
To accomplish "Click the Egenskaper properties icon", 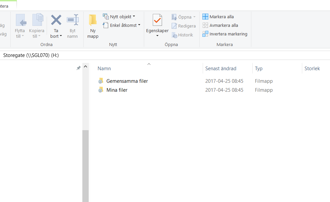I will click(157, 21).
